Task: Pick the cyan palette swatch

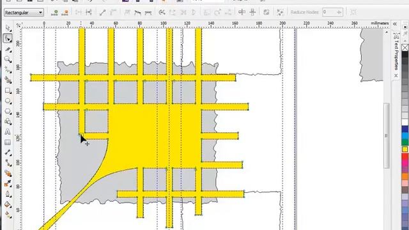Action: click(405, 136)
